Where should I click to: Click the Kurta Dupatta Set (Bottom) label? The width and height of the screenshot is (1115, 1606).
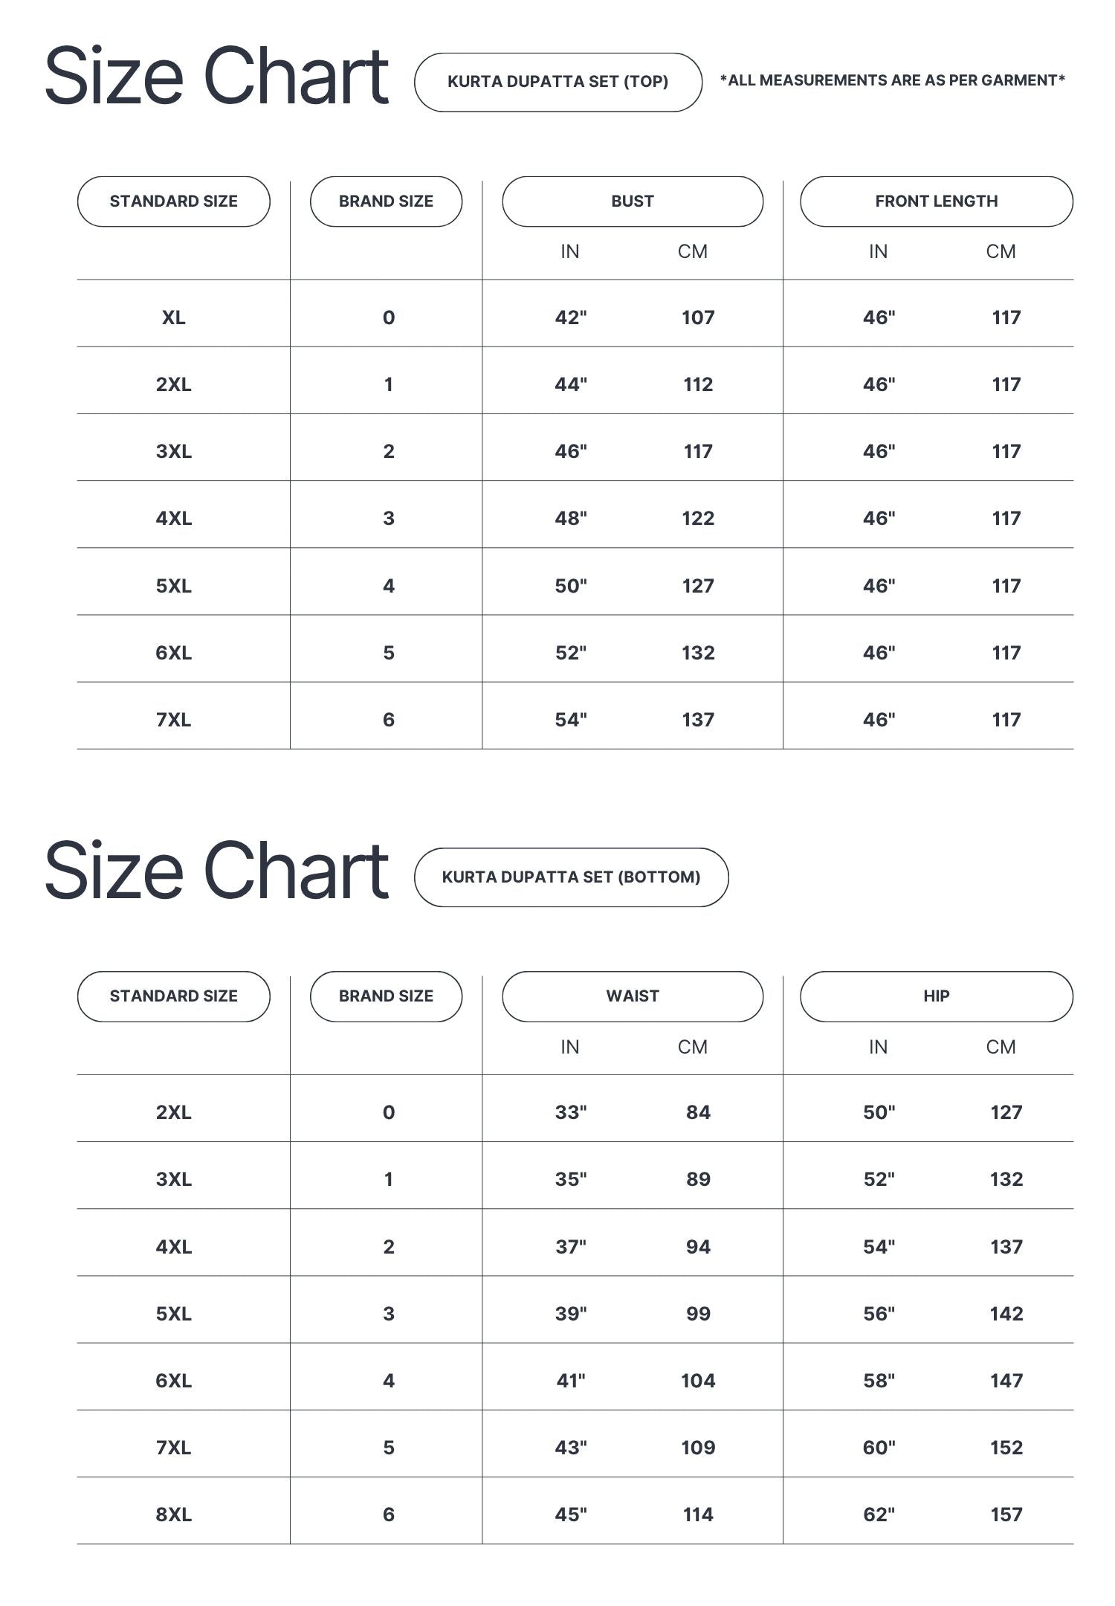pos(571,877)
